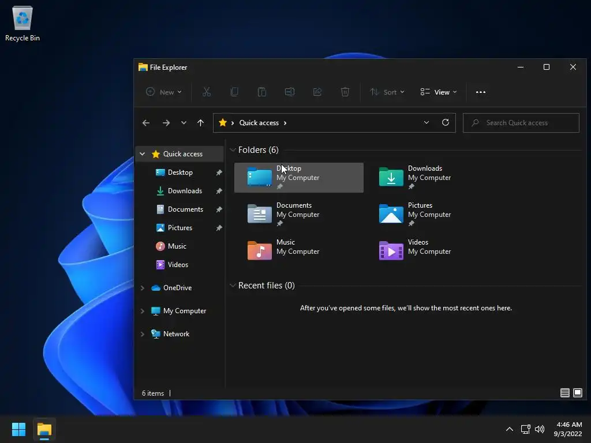
Task: Unpin Downloads using its pin icon
Action: [219, 191]
